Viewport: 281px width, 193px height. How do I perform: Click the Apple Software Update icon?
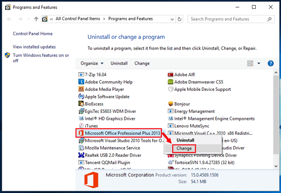click(81, 96)
